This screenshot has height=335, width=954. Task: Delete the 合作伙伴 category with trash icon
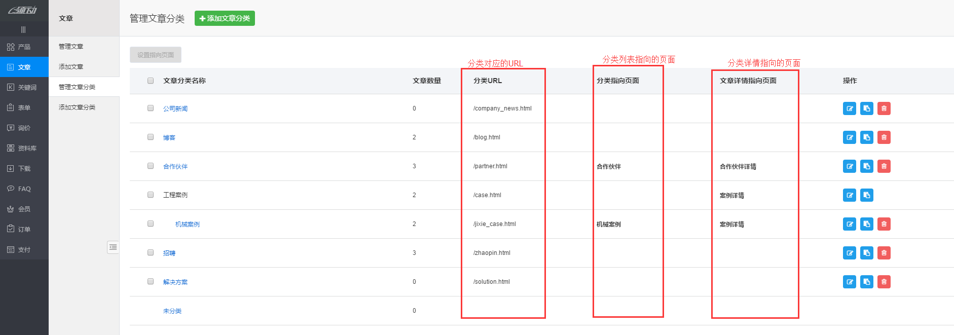coord(884,166)
